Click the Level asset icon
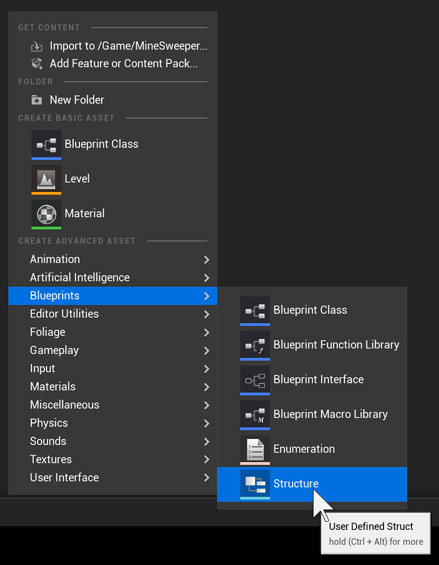The width and height of the screenshot is (439, 565). point(46,179)
